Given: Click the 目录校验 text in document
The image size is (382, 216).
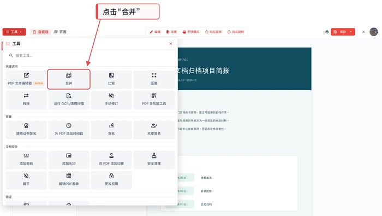Looking at the screenshot, I should pos(206,191).
